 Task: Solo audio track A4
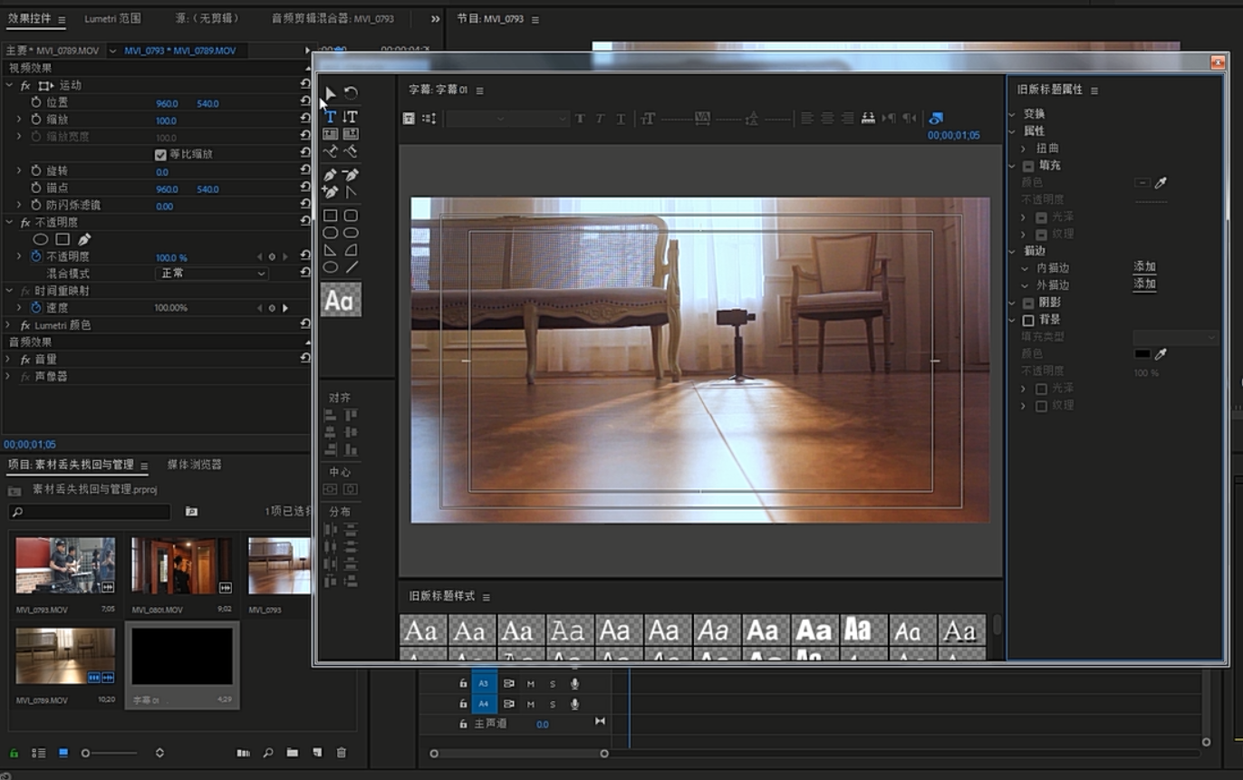pyautogui.click(x=553, y=704)
